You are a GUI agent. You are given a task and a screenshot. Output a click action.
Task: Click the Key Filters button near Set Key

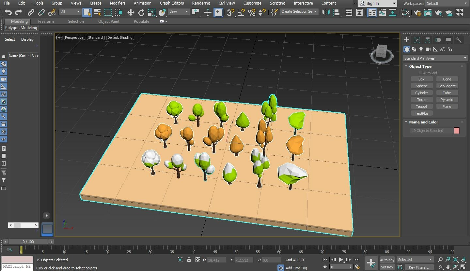(420, 267)
